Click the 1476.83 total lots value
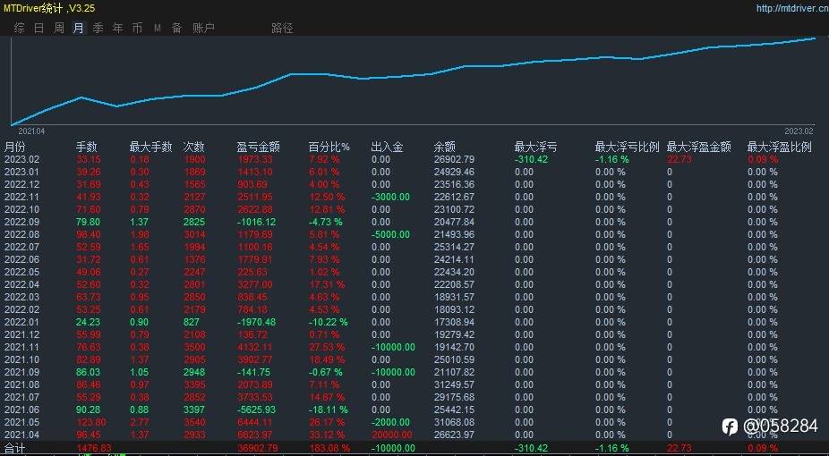The height and width of the screenshot is (456, 829). 94,449
